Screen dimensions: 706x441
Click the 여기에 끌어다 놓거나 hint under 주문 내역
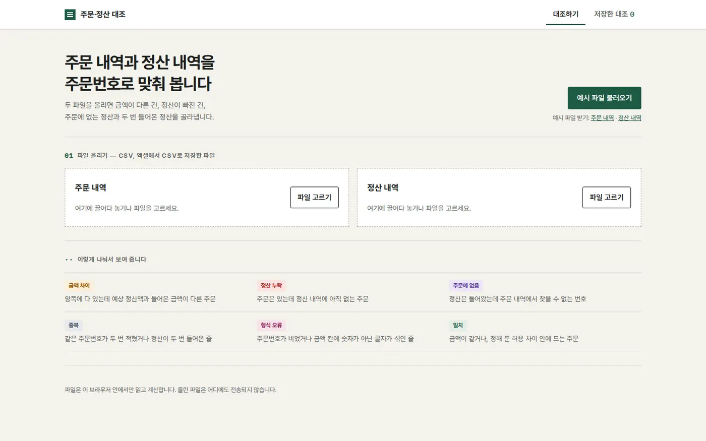click(127, 208)
